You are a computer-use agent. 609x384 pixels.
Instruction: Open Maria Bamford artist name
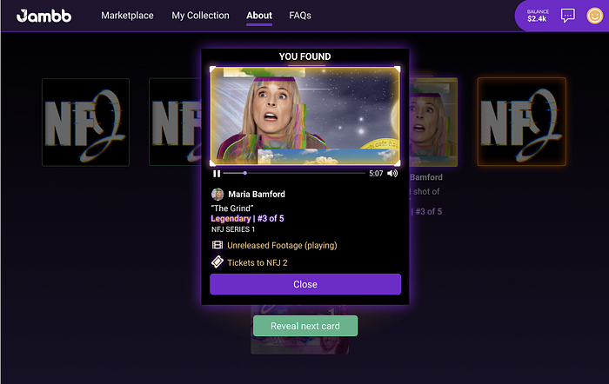pyautogui.click(x=257, y=194)
